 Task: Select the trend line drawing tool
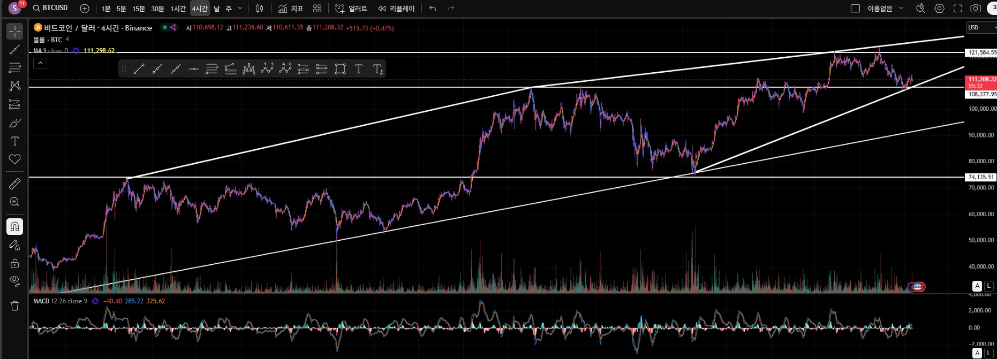pyautogui.click(x=14, y=50)
